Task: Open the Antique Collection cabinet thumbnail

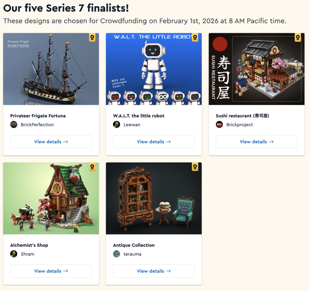Action: (x=154, y=198)
